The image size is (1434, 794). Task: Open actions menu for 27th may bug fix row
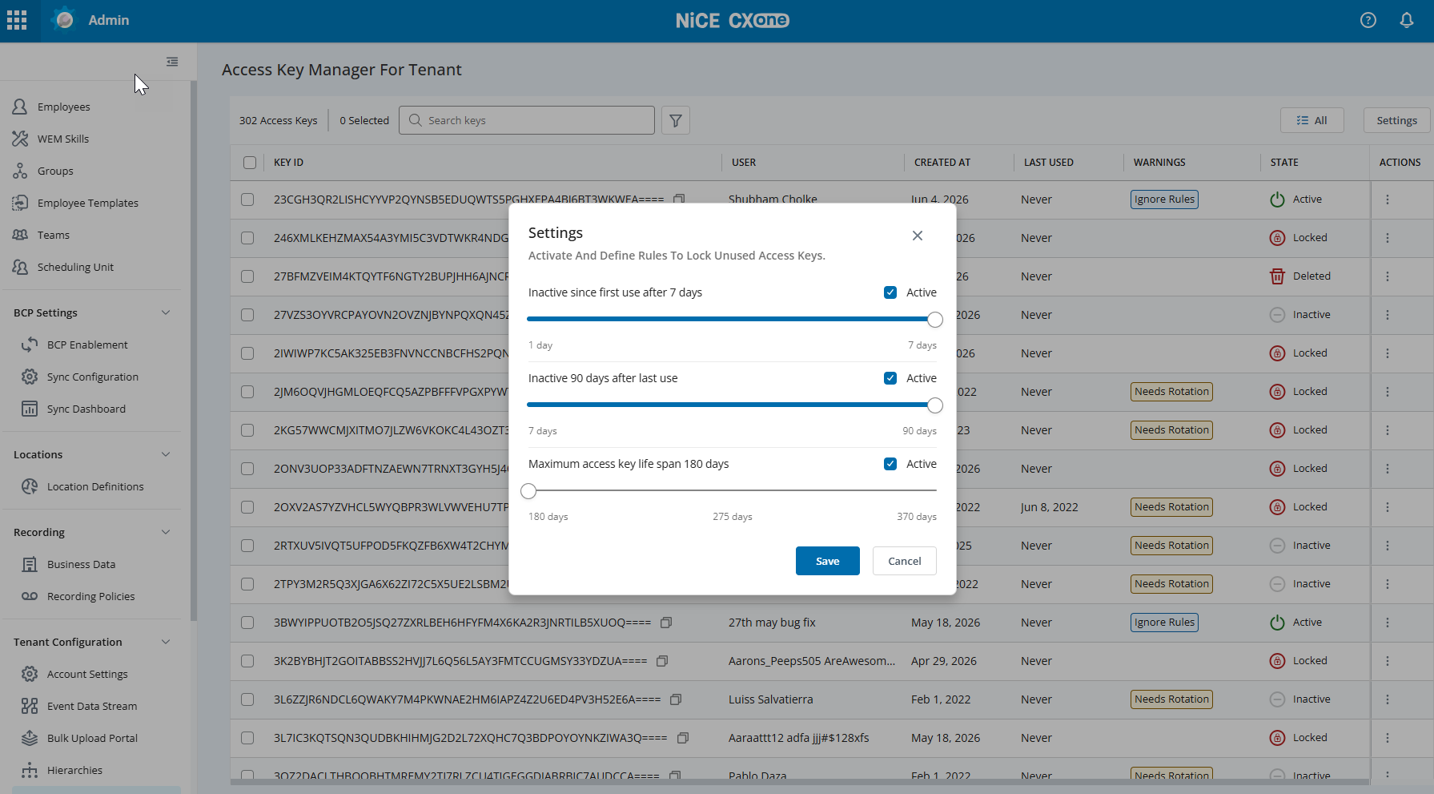1388,623
